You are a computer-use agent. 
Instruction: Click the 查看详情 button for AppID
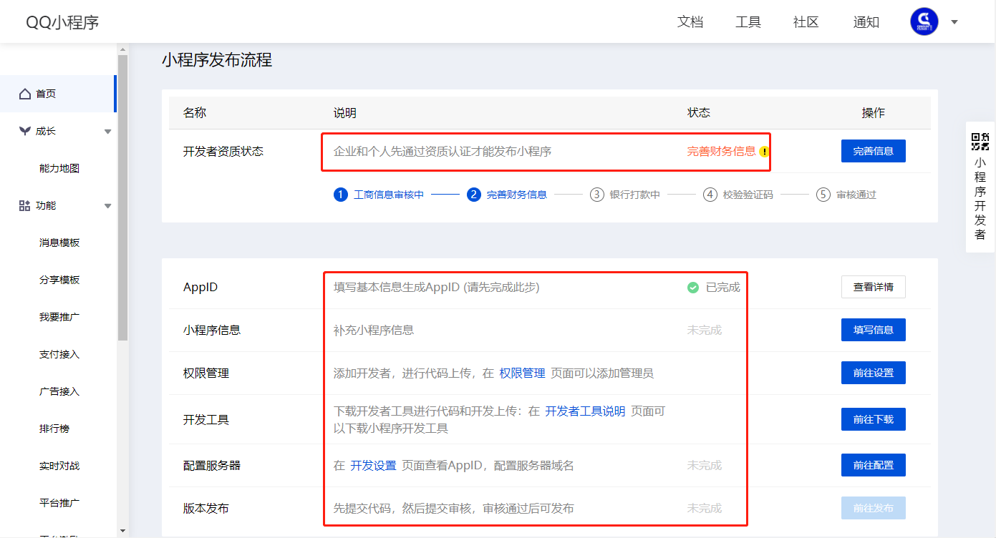pos(873,287)
